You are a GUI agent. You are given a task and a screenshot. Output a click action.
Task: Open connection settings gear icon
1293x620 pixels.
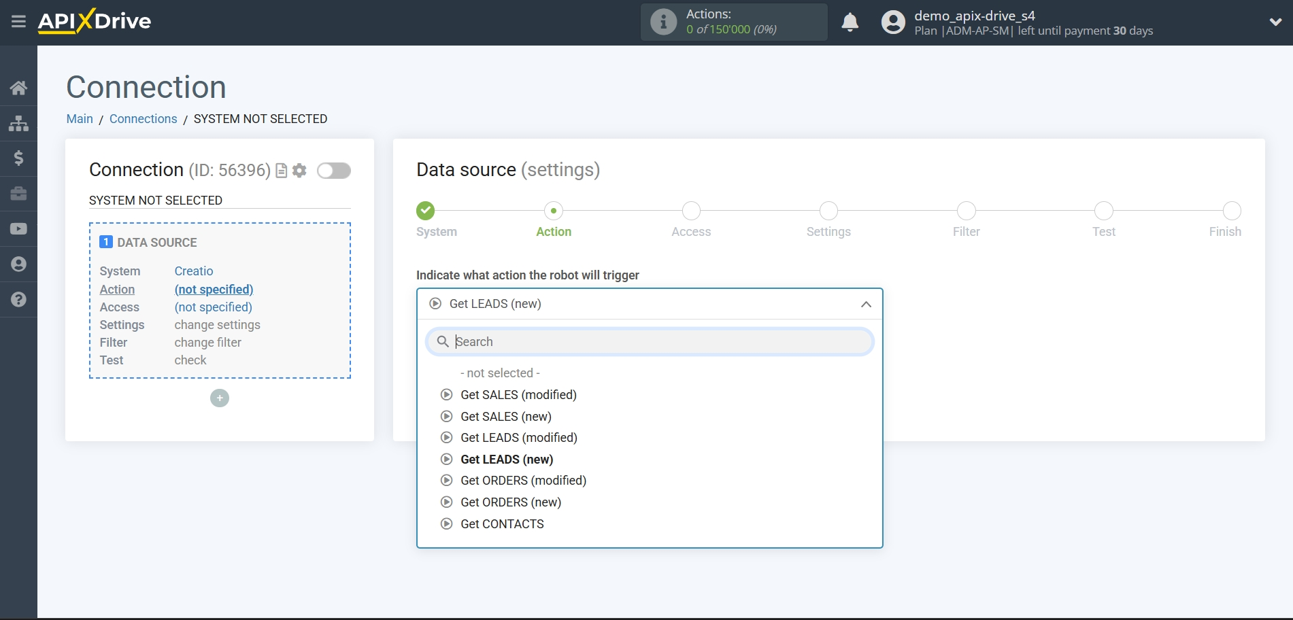(299, 171)
